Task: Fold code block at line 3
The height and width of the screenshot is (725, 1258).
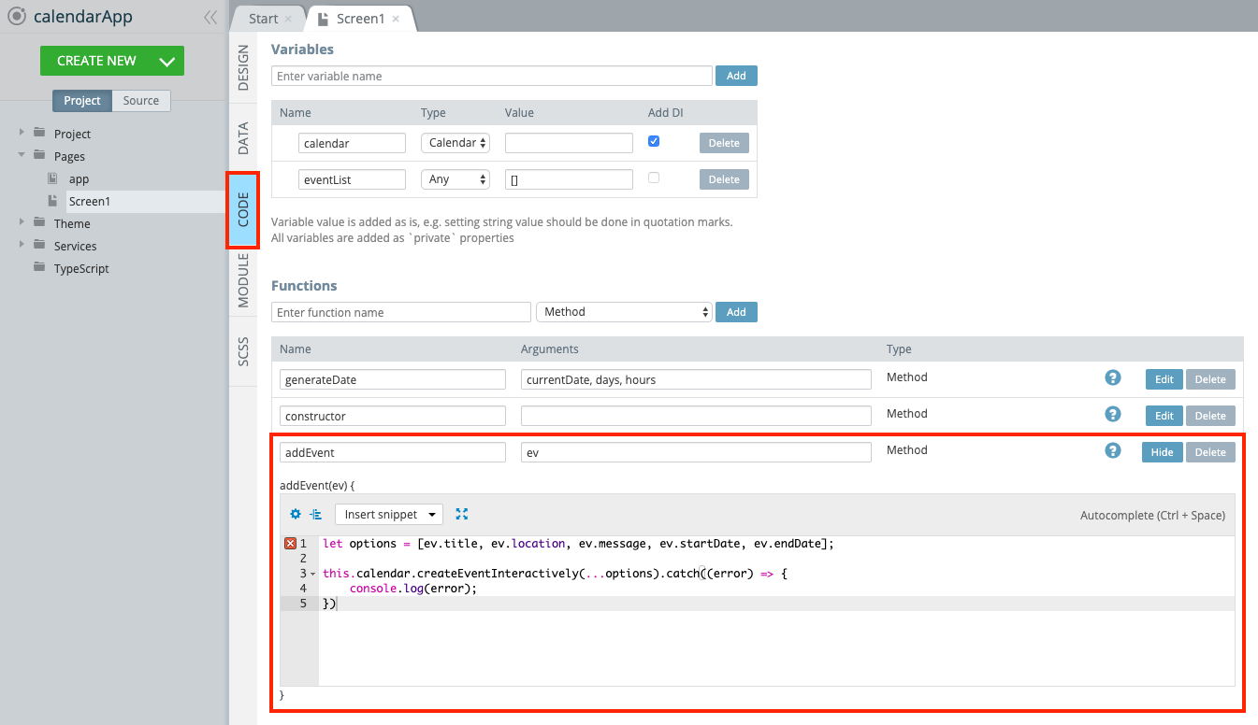Action: click(x=312, y=574)
